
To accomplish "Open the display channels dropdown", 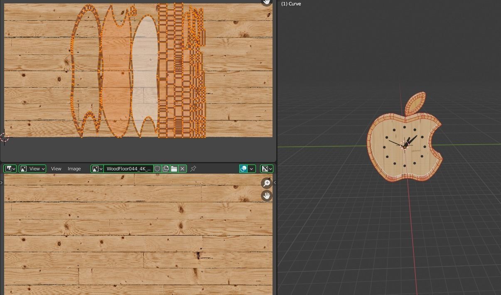I will [x=266, y=169].
